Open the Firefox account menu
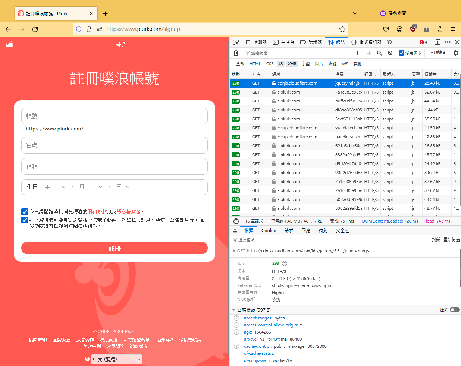This screenshot has height=366, width=461. [399, 29]
